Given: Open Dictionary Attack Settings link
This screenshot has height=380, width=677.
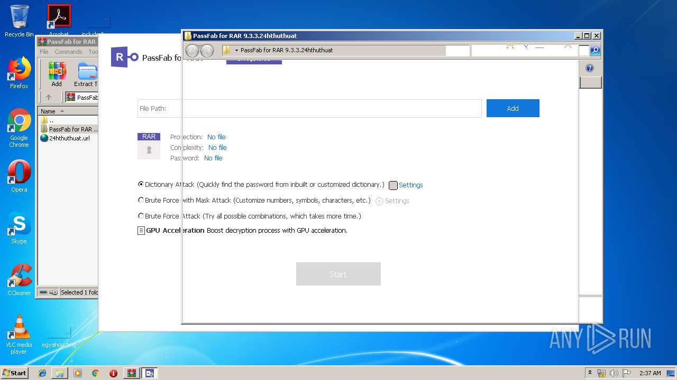Looking at the screenshot, I should click(x=410, y=185).
